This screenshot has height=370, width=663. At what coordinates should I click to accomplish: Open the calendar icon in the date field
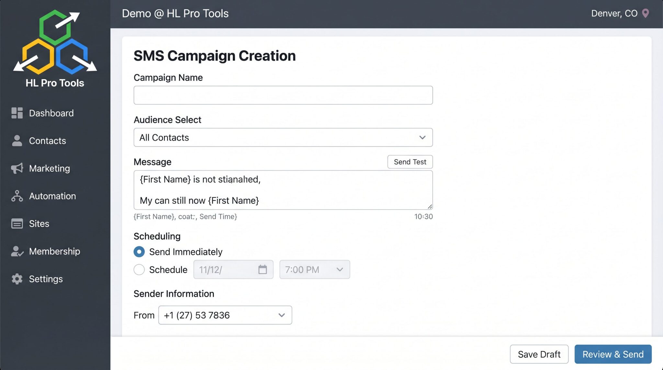tap(263, 269)
